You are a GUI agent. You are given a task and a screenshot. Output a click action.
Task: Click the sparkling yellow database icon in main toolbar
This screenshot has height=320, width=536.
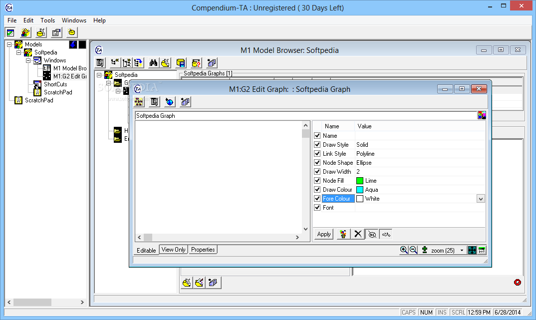pos(41,32)
